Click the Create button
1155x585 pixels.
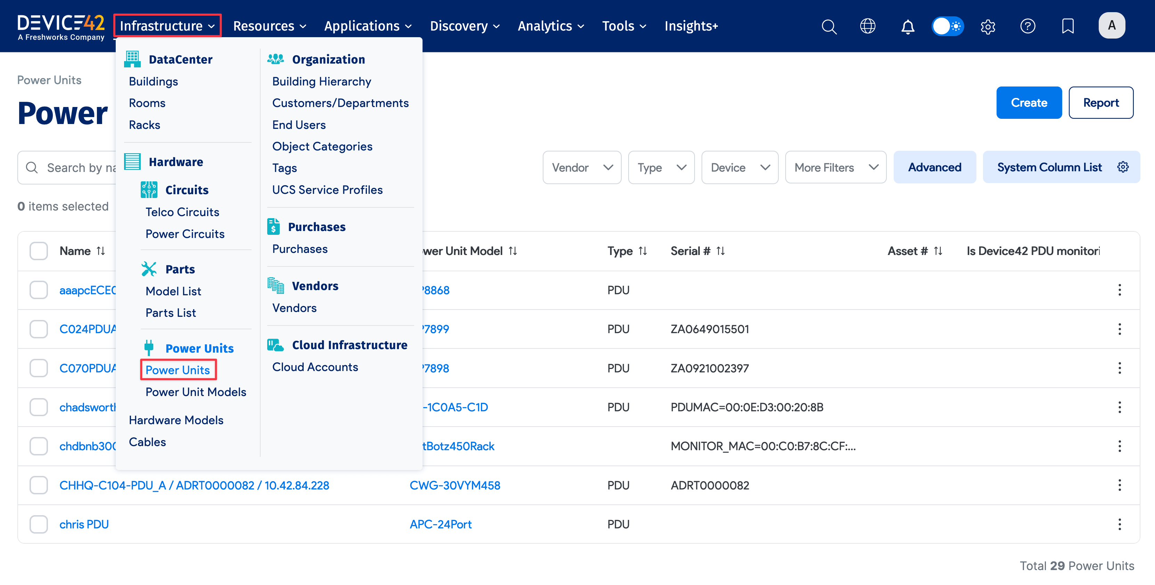(x=1029, y=103)
